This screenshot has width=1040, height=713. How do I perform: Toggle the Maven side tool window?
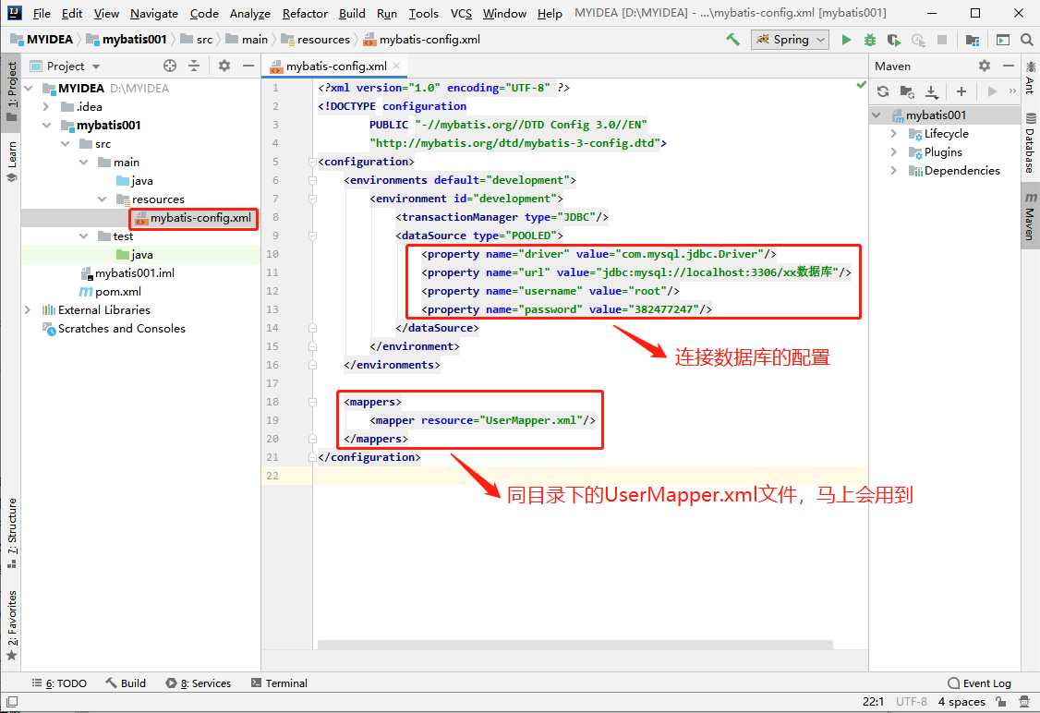pos(1030,216)
